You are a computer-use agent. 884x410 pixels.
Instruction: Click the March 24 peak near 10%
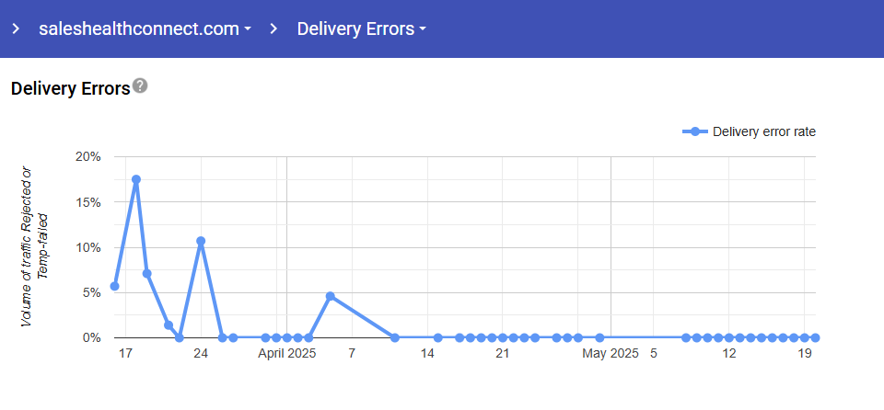click(201, 241)
